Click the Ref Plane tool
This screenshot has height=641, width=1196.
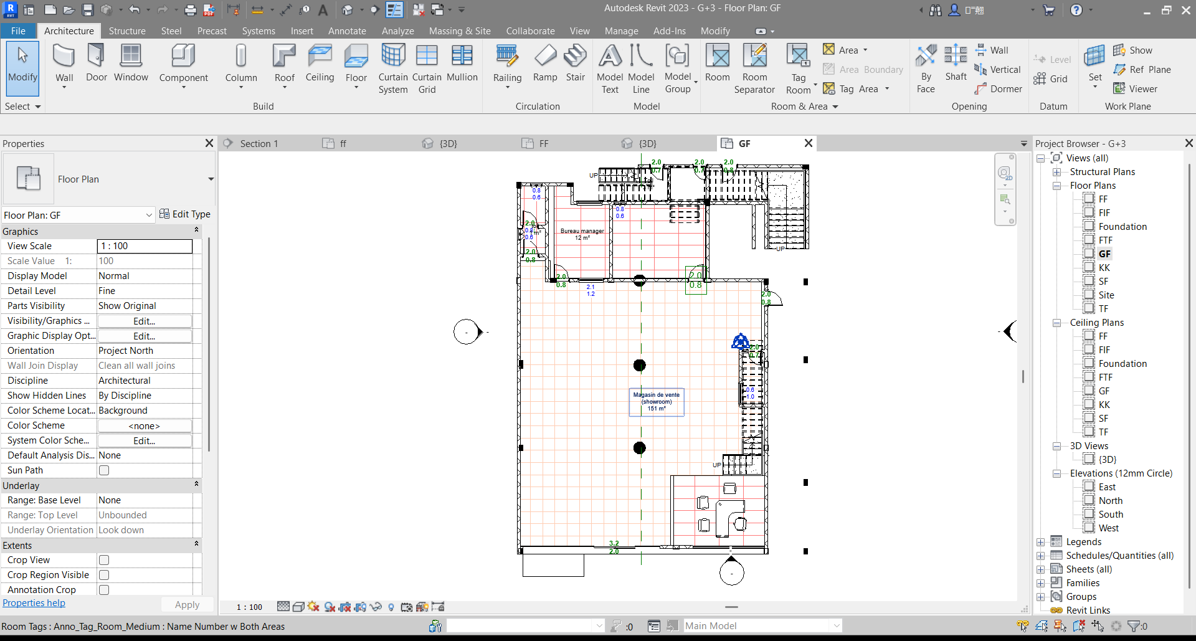pos(1142,69)
